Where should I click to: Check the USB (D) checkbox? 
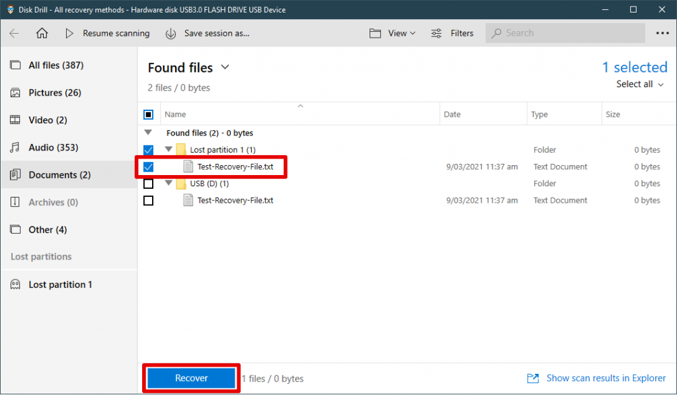coord(147,183)
